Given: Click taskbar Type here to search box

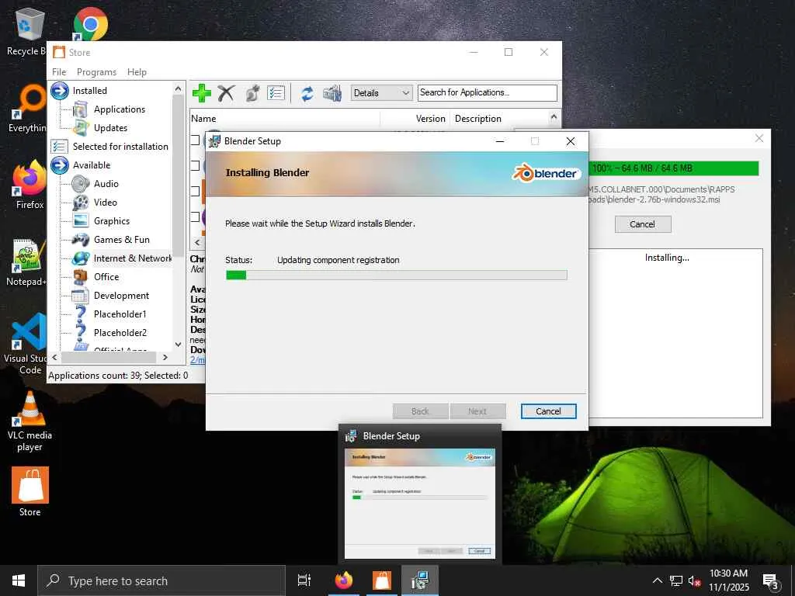Looking at the screenshot, I should (x=161, y=580).
